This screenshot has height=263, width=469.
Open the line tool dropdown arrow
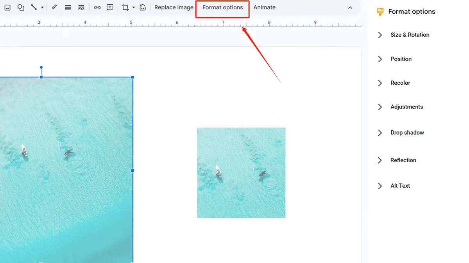[42, 7]
